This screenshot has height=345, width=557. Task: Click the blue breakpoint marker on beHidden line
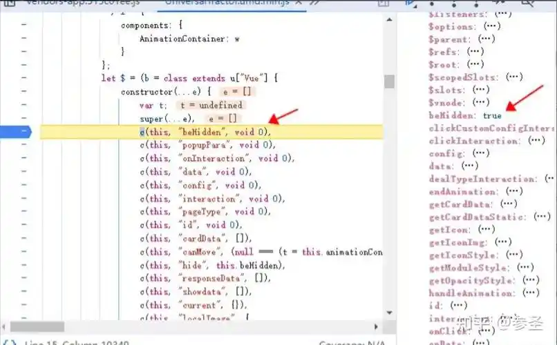tap(23, 131)
